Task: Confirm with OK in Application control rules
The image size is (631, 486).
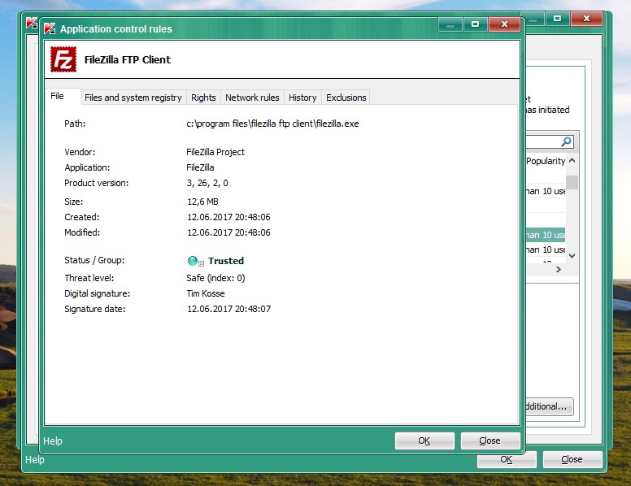Action: pyautogui.click(x=424, y=441)
